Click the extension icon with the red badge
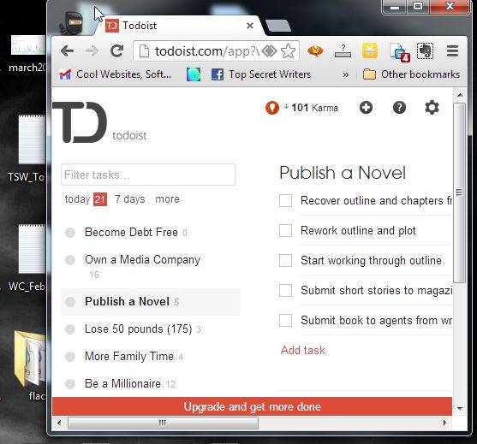Screen dimensions: 477x444 [x=400, y=52]
